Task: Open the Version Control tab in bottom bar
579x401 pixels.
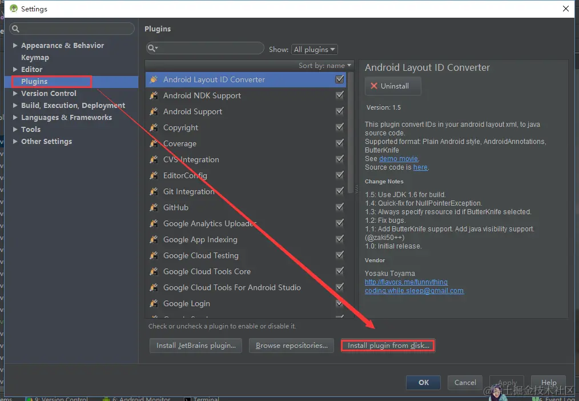Action: [57, 399]
